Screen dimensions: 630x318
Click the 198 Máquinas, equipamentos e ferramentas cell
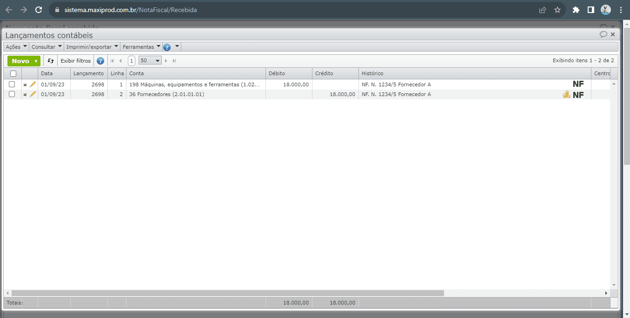pyautogui.click(x=196, y=84)
